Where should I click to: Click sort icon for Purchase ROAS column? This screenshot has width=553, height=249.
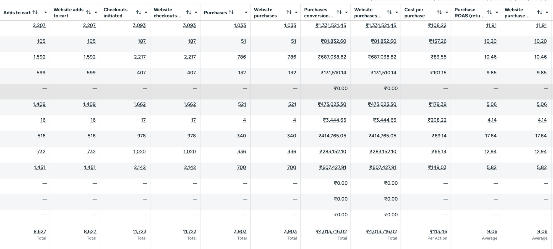tap(489, 12)
